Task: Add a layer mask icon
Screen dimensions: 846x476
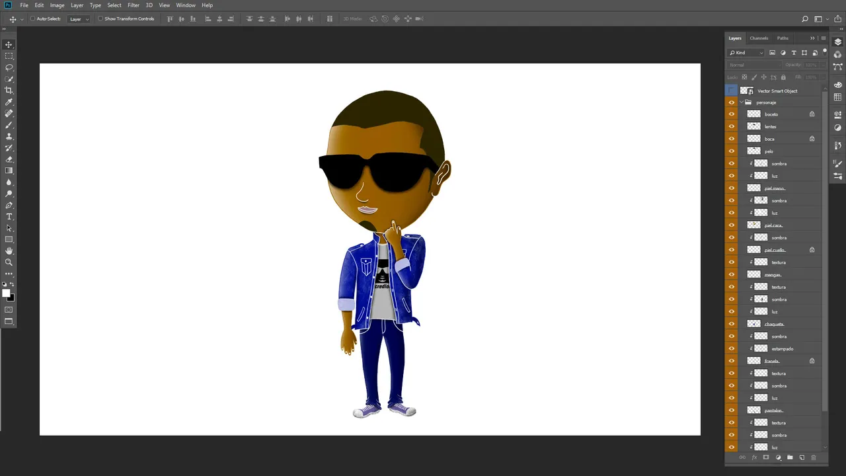Action: (766, 457)
